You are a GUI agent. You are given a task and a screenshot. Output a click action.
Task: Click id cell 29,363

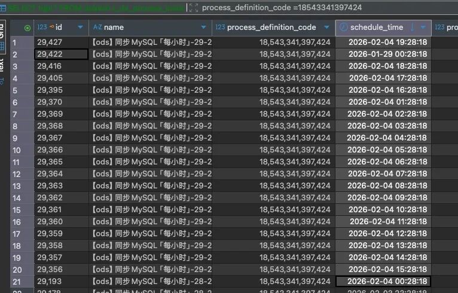pyautogui.click(x=61, y=186)
